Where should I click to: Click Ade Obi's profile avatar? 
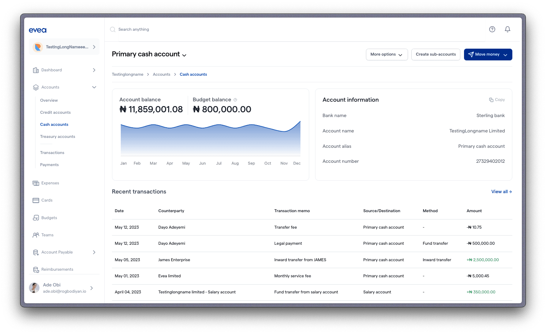[34, 288]
